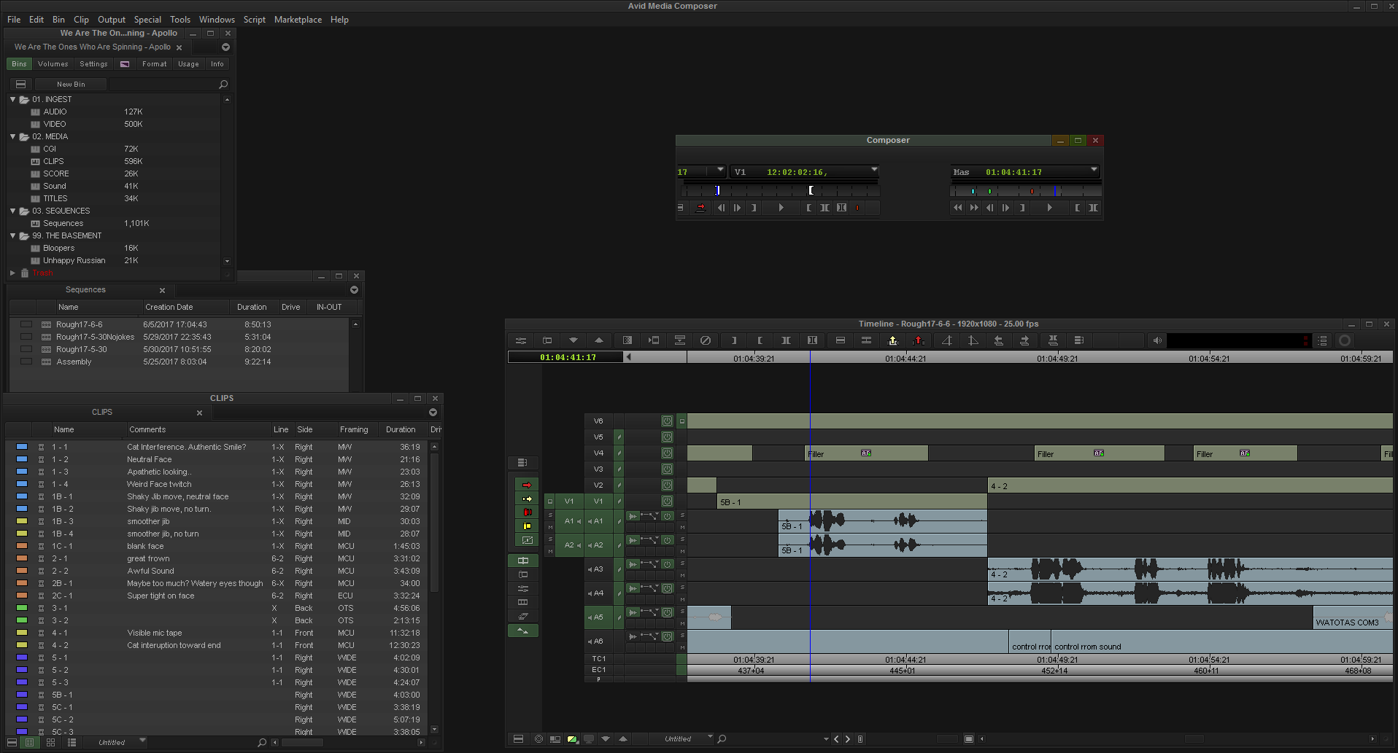Viewport: 1398px width, 753px height.
Task: Click the Timeline master timecode field
Action: (x=566, y=357)
